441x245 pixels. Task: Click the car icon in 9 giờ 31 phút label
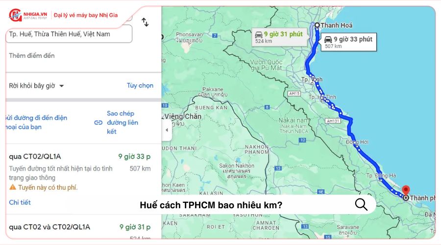click(259, 35)
